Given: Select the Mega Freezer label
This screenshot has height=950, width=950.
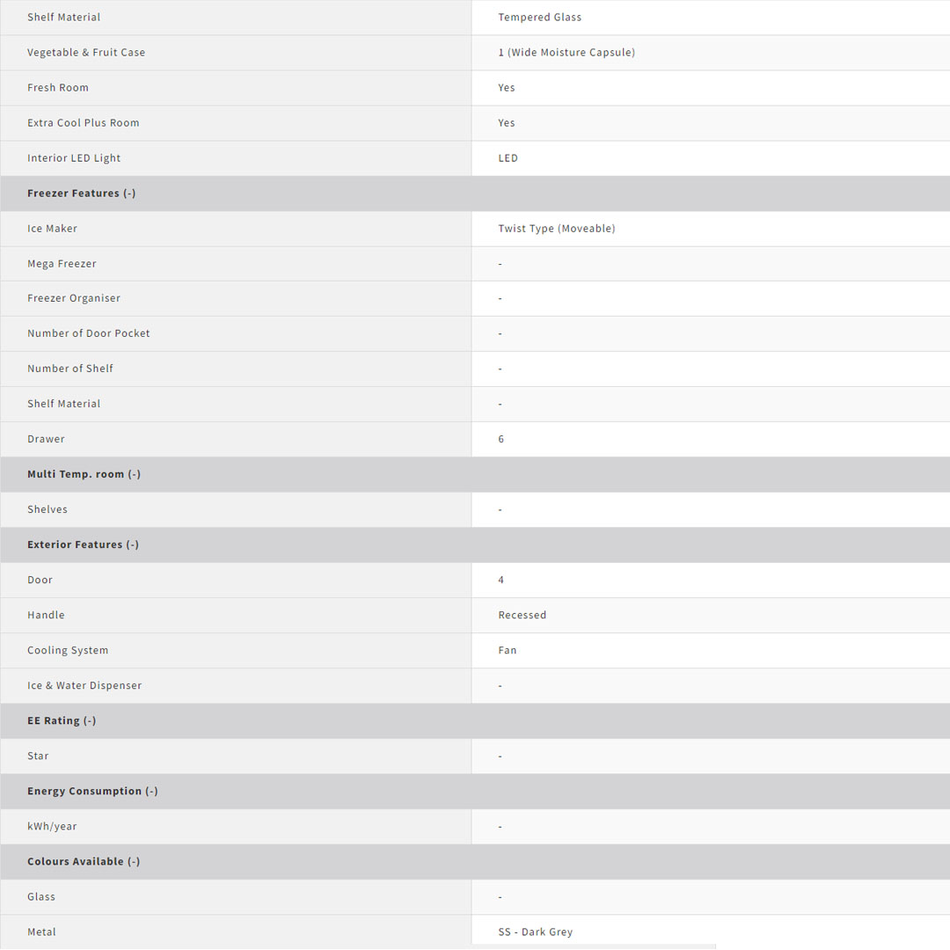Looking at the screenshot, I should (x=62, y=264).
